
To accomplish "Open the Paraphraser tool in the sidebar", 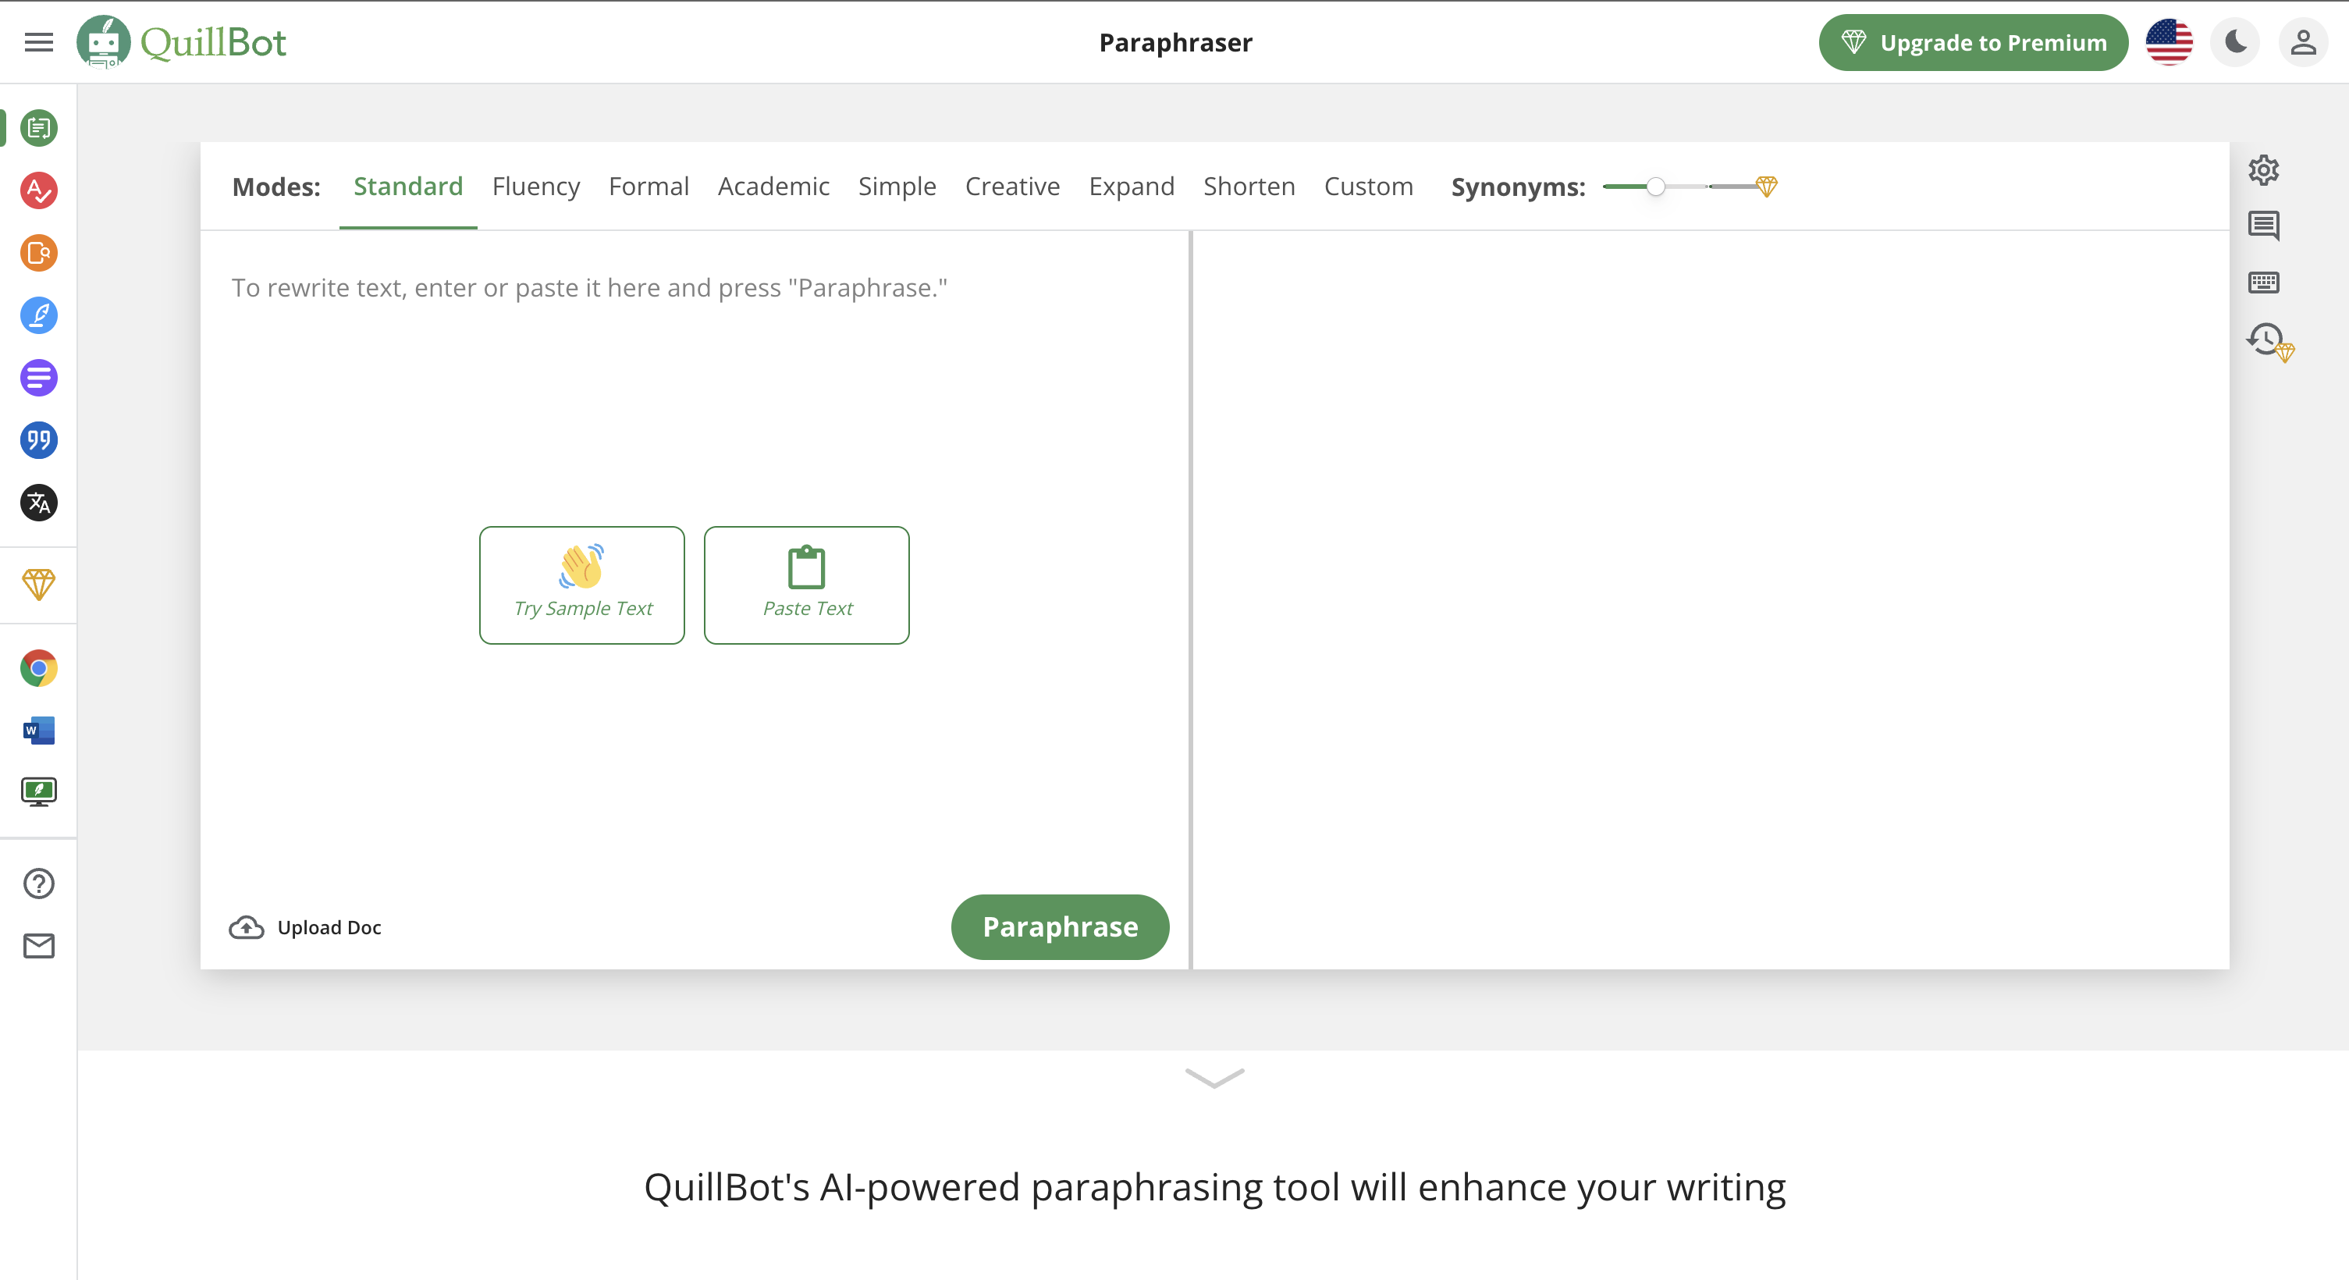I will coord(38,128).
